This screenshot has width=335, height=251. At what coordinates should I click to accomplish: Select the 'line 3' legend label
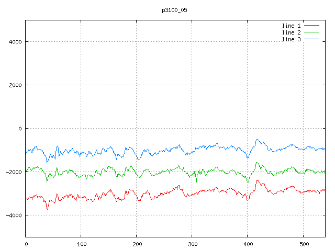pyautogui.click(x=291, y=40)
